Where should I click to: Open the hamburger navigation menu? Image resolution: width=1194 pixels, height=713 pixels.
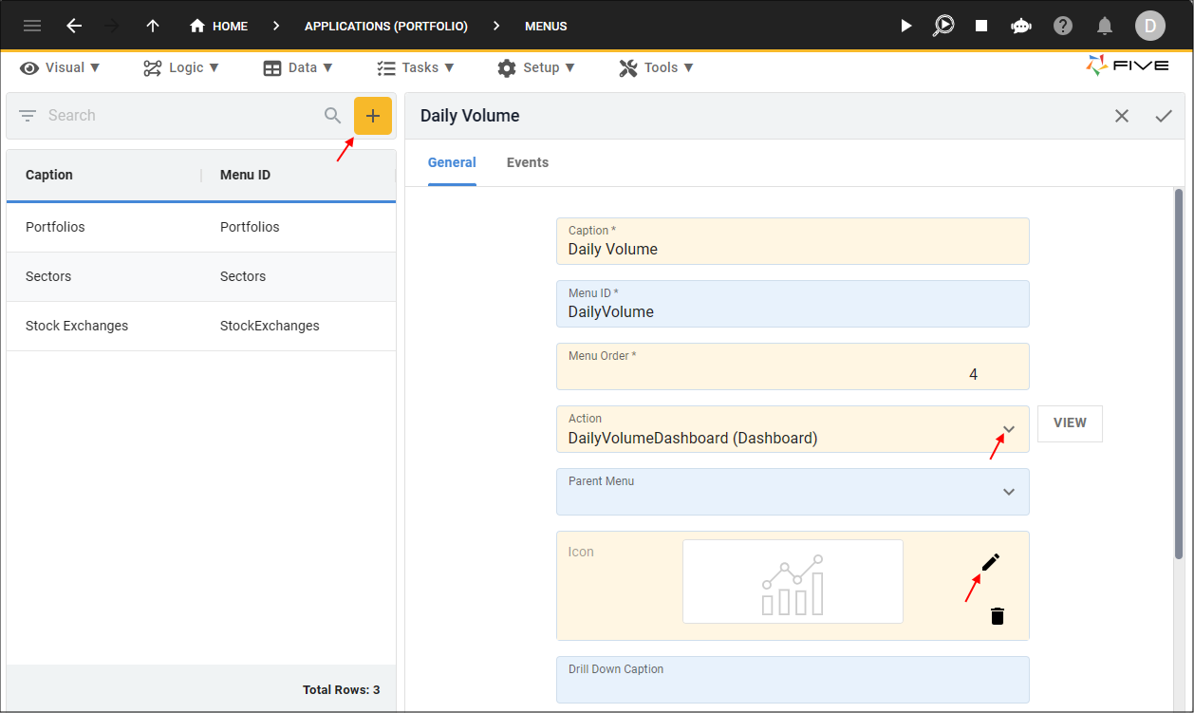pos(32,26)
